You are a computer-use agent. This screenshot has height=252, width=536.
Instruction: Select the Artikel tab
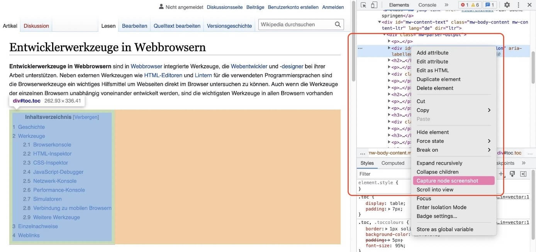[x=10, y=26]
